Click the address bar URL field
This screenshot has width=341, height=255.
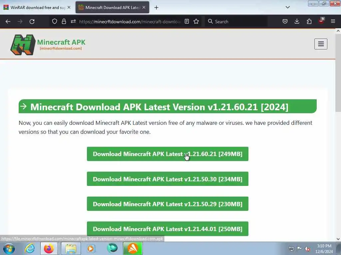(130, 22)
